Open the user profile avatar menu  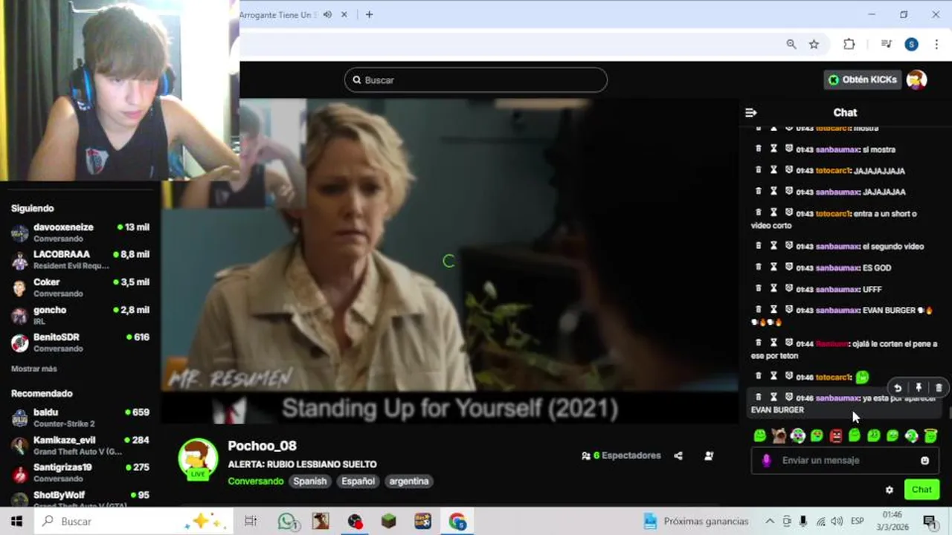[x=917, y=80]
